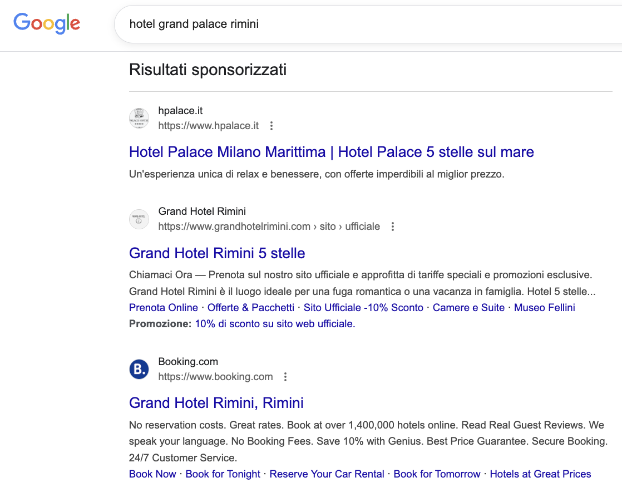Open the three-dot menu for the Booking.com result
Image resolution: width=622 pixels, height=502 pixels.
coord(285,377)
